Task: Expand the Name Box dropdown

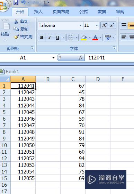Action: click(53, 58)
